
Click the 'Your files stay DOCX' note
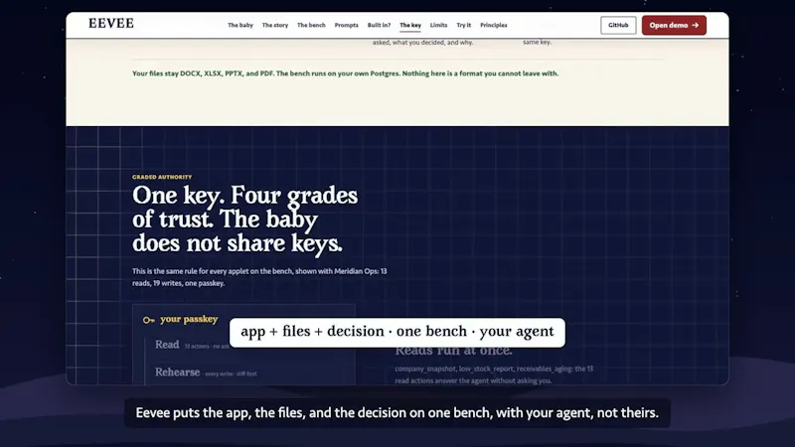point(345,74)
